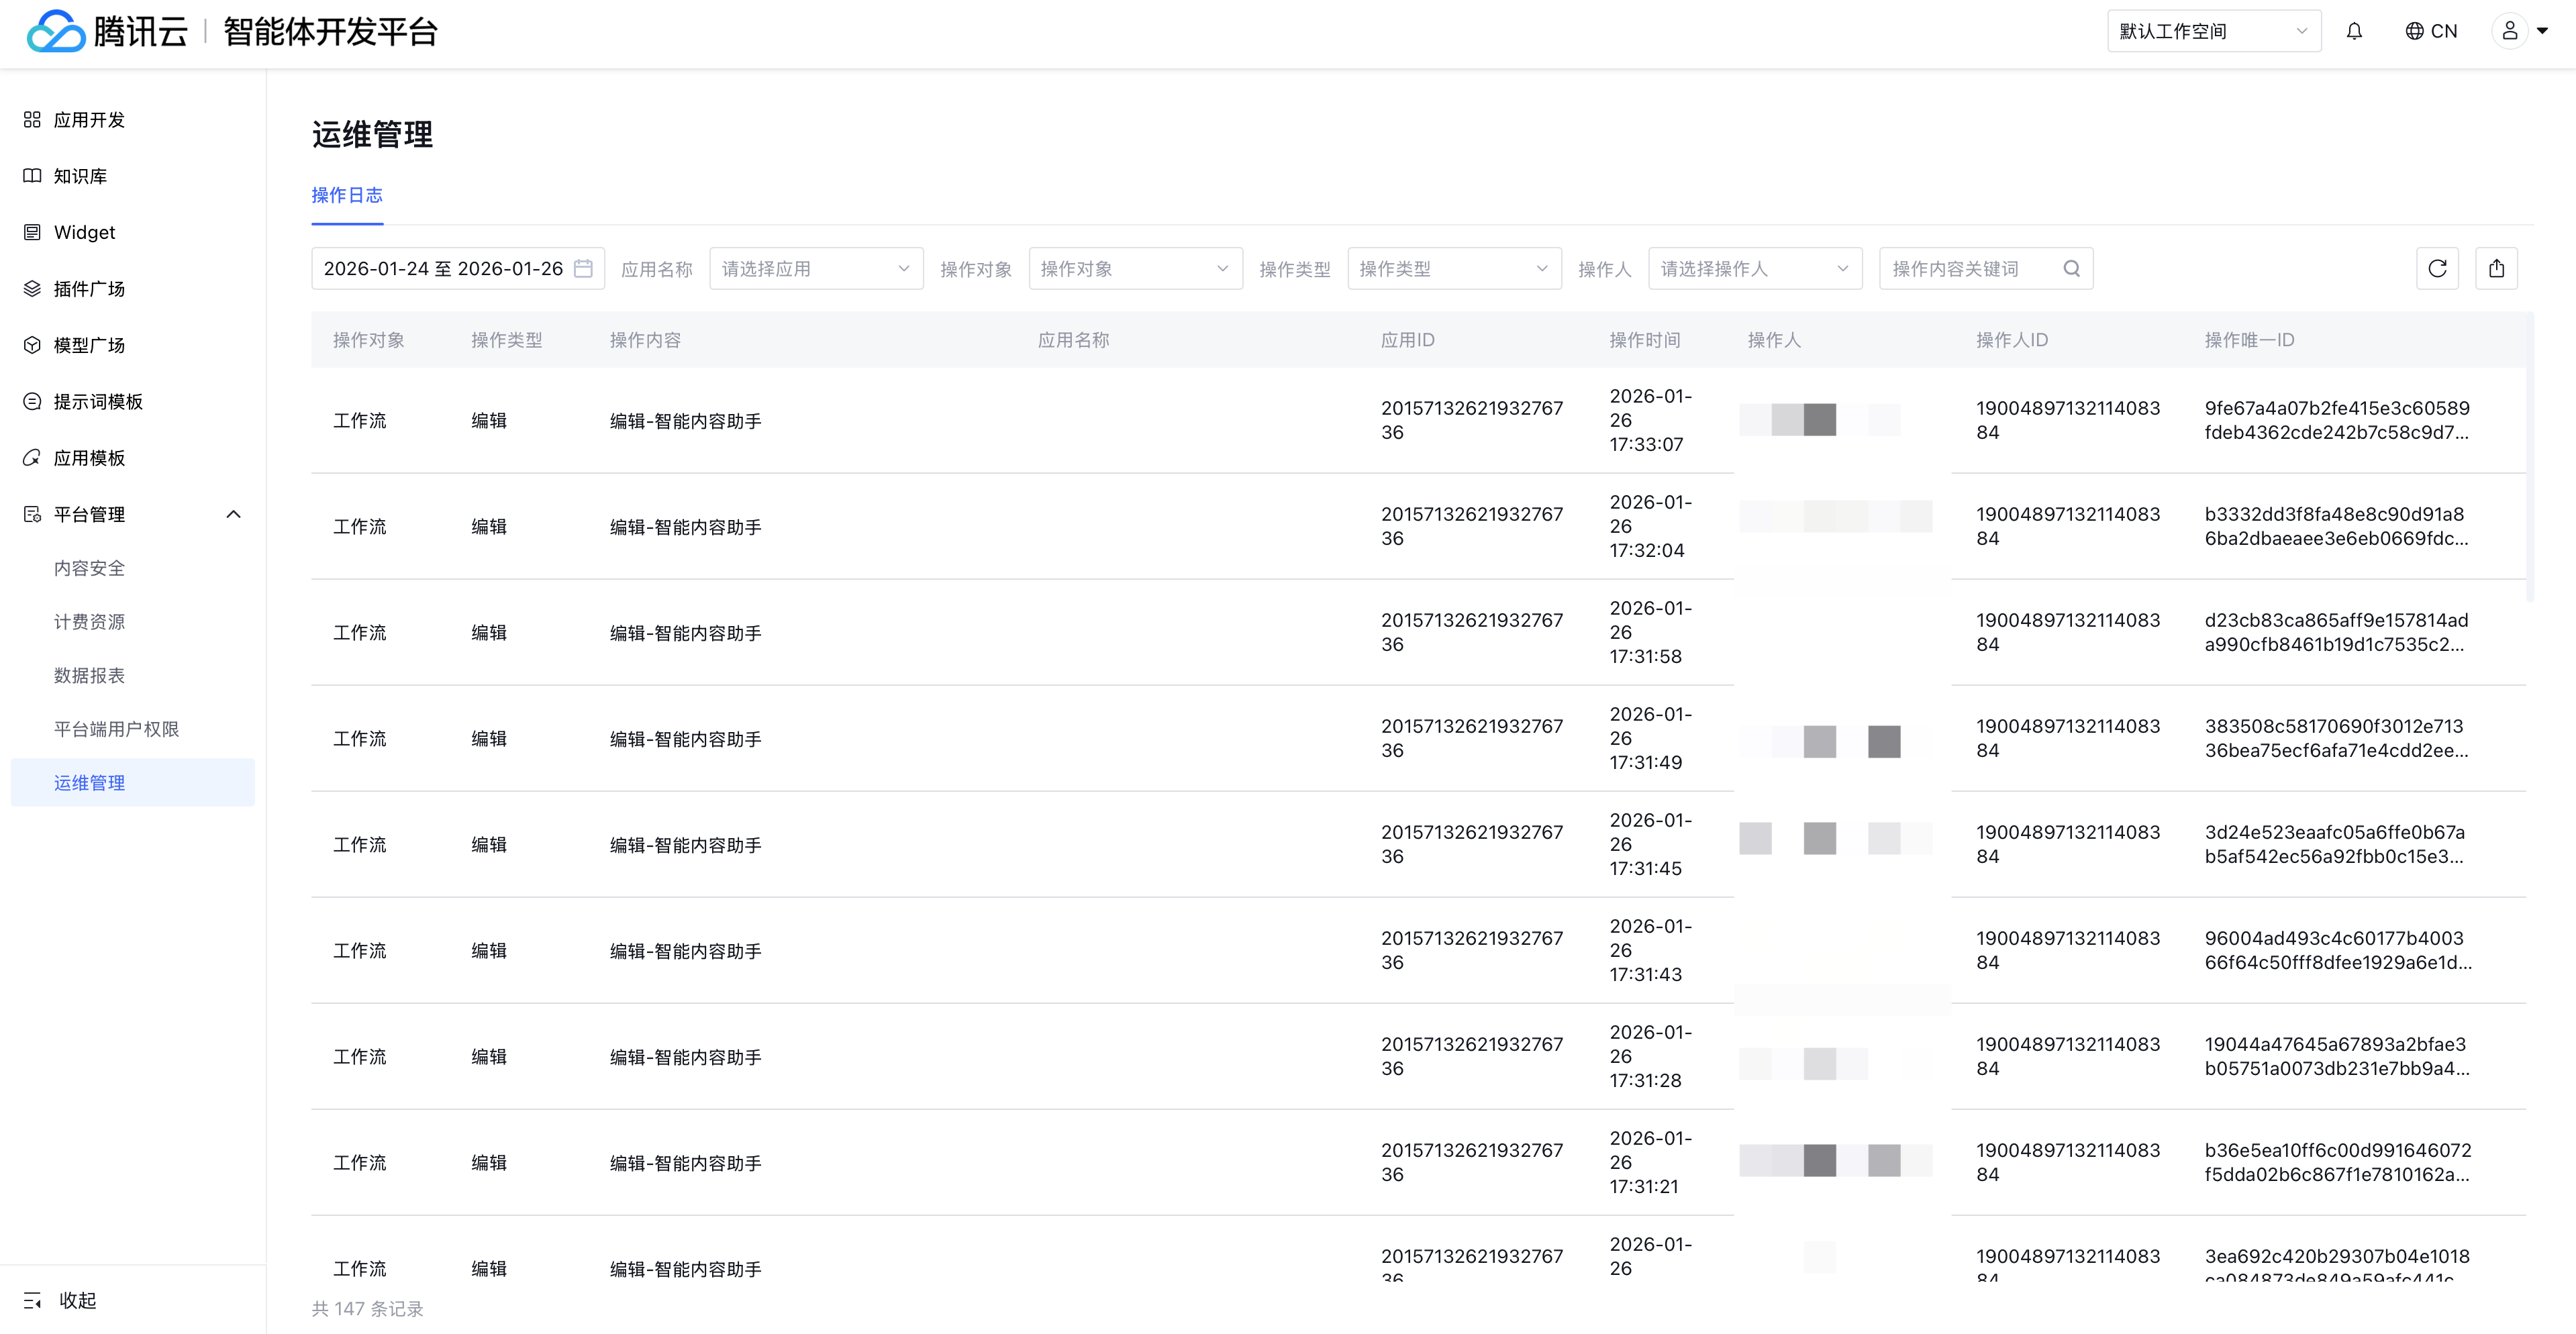Collapse the 平台管理 menu section
The width and height of the screenshot is (2576, 1334).
233,514
